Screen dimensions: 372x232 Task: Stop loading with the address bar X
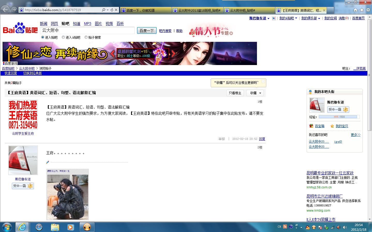[116, 10]
